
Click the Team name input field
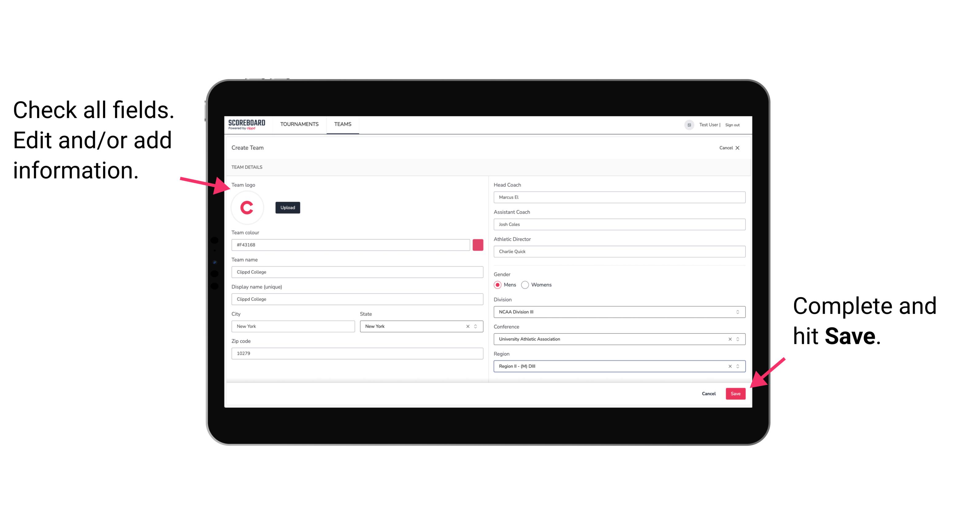[x=357, y=272]
